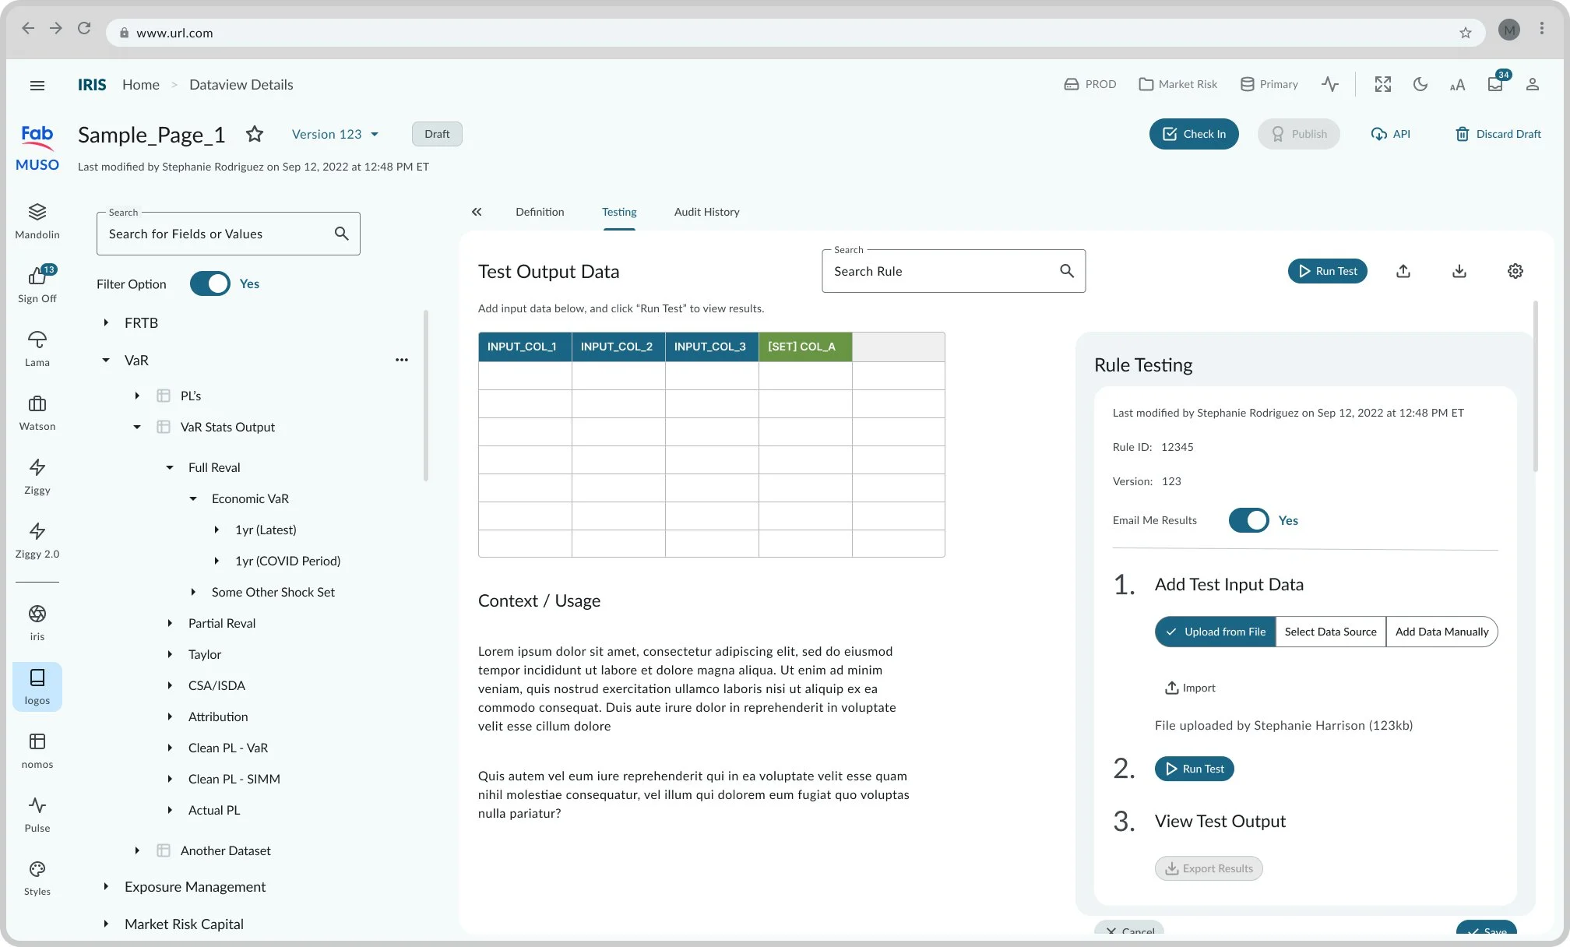Screen dimensions: 1570x947
Task: Select the Add Data Manually option
Action: tap(1442, 632)
